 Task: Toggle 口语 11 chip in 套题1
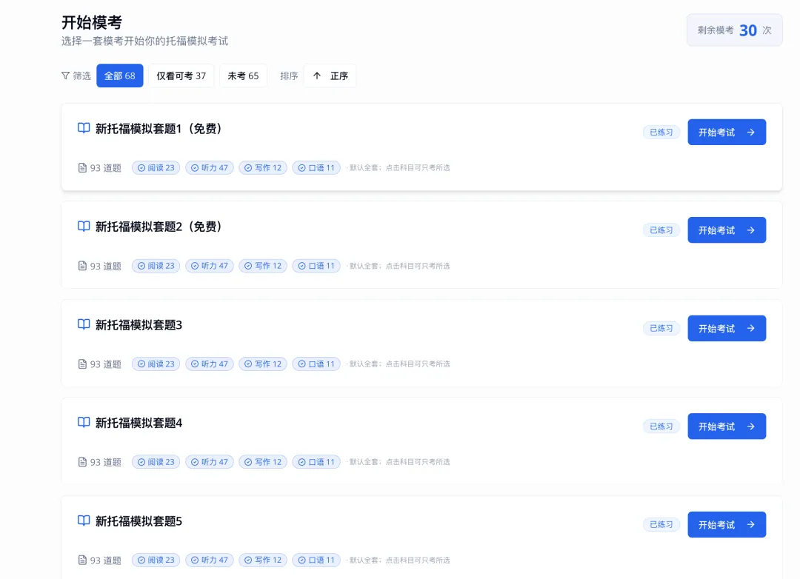(x=316, y=168)
